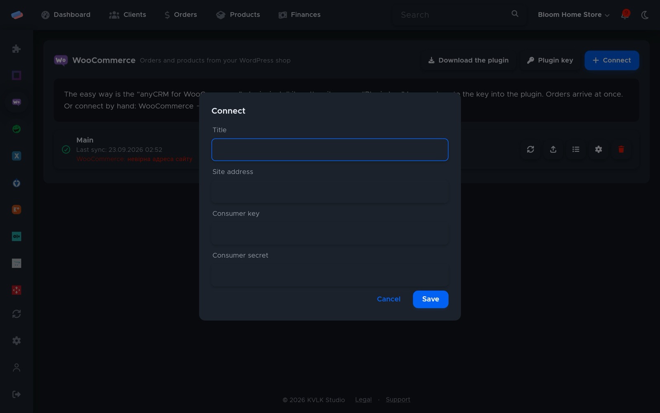Open the green smiley integration in sidebar
The height and width of the screenshot is (413, 660).
16,129
